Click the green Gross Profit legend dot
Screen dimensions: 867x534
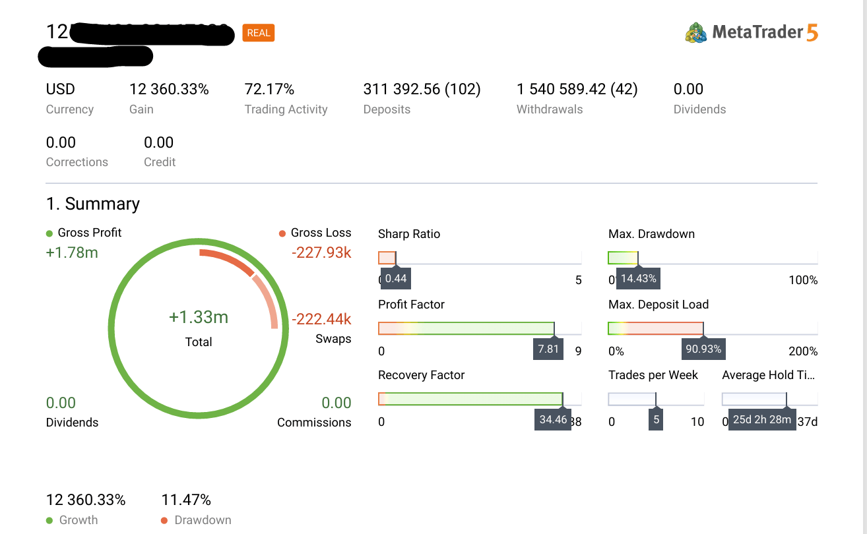tap(49, 233)
